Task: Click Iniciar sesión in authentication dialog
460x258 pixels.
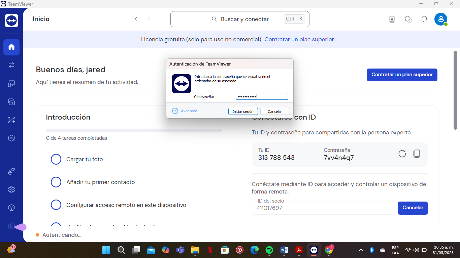Action: click(x=243, y=111)
